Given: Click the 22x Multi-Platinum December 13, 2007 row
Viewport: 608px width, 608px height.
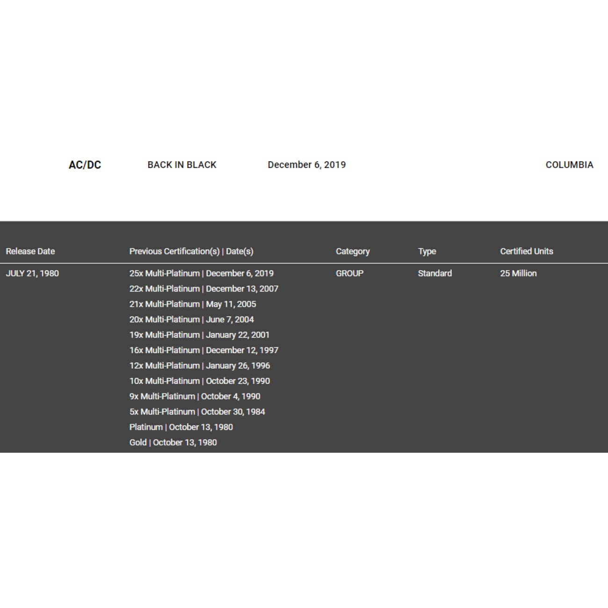Looking at the screenshot, I should [204, 289].
